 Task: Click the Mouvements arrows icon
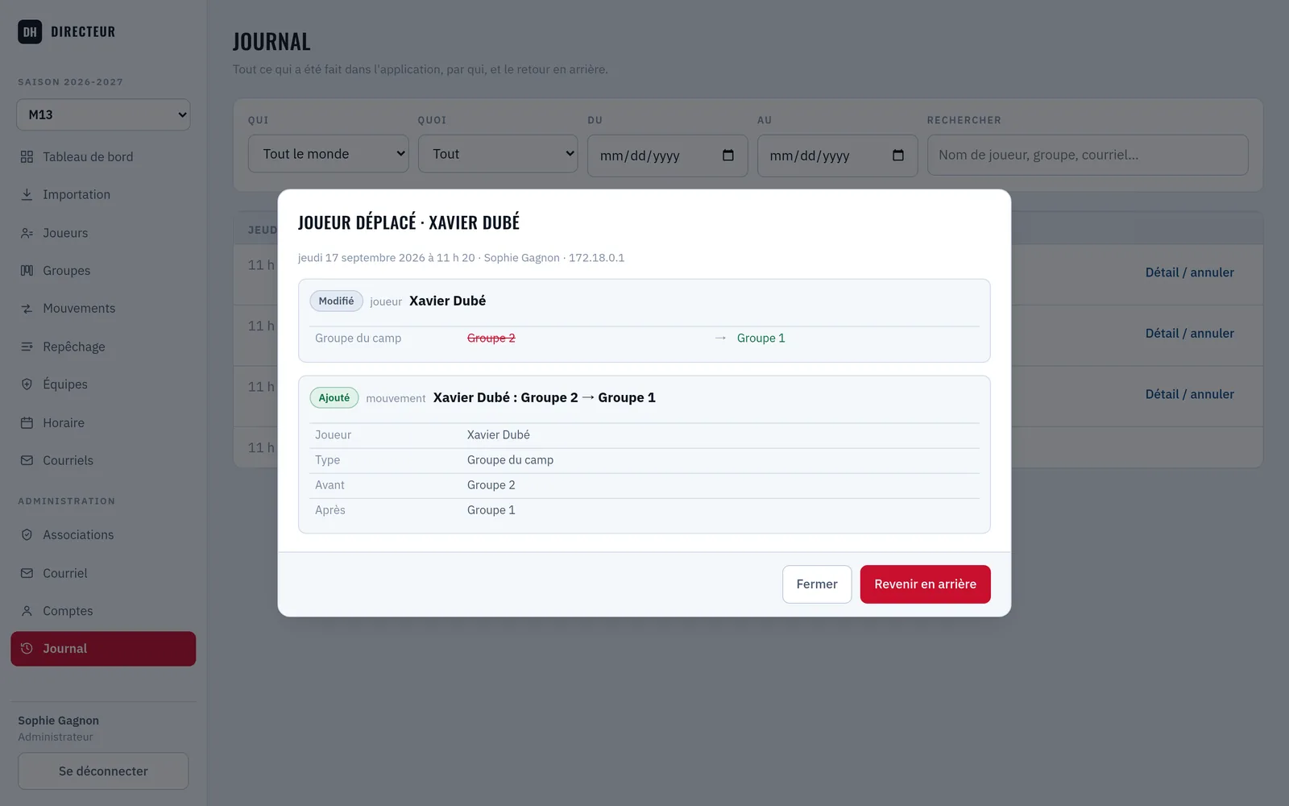[27, 309]
